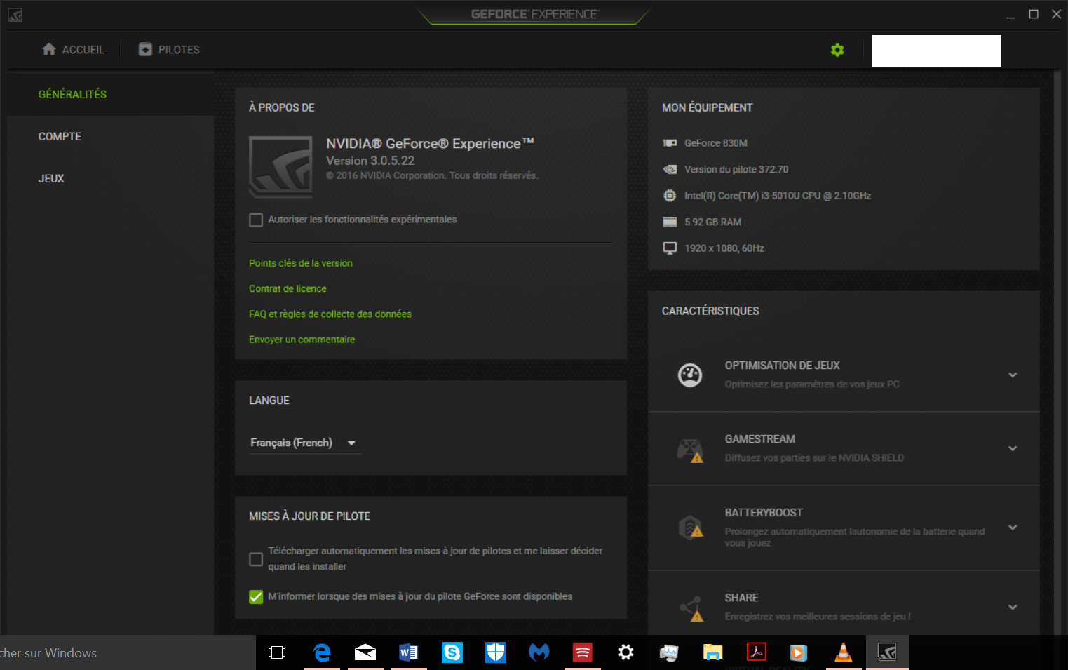Viewport: 1068px width, 670px height.
Task: Click the GPU card icon beside GeForce 830M
Action: [x=670, y=143]
